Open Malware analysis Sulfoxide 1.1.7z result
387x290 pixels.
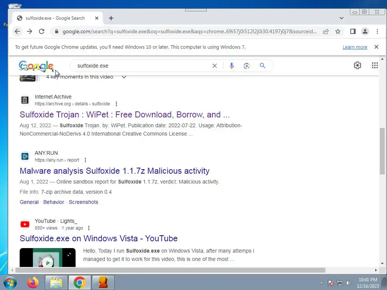click(x=115, y=171)
